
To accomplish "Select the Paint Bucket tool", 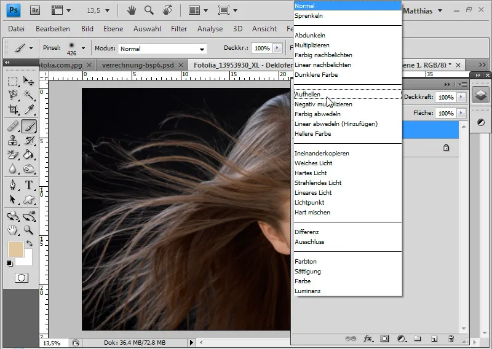I will pos(29,154).
